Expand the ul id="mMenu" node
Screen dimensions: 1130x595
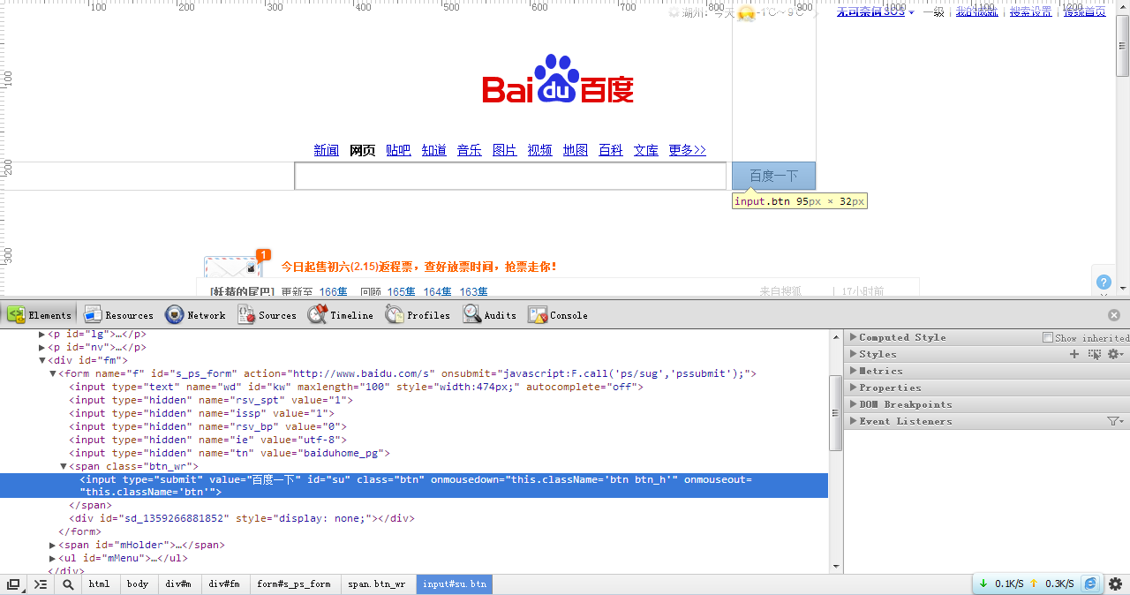click(x=53, y=559)
